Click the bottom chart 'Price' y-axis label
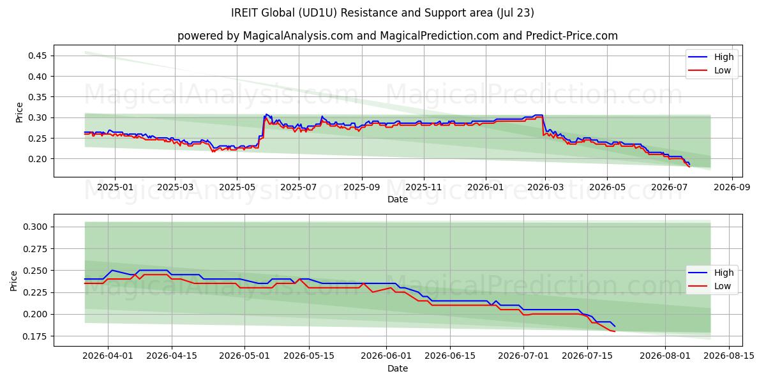 14,281
